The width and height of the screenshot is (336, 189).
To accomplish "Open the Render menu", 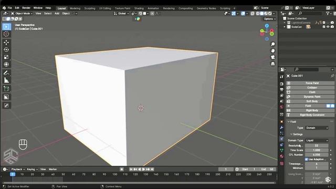I will (x=26, y=8).
